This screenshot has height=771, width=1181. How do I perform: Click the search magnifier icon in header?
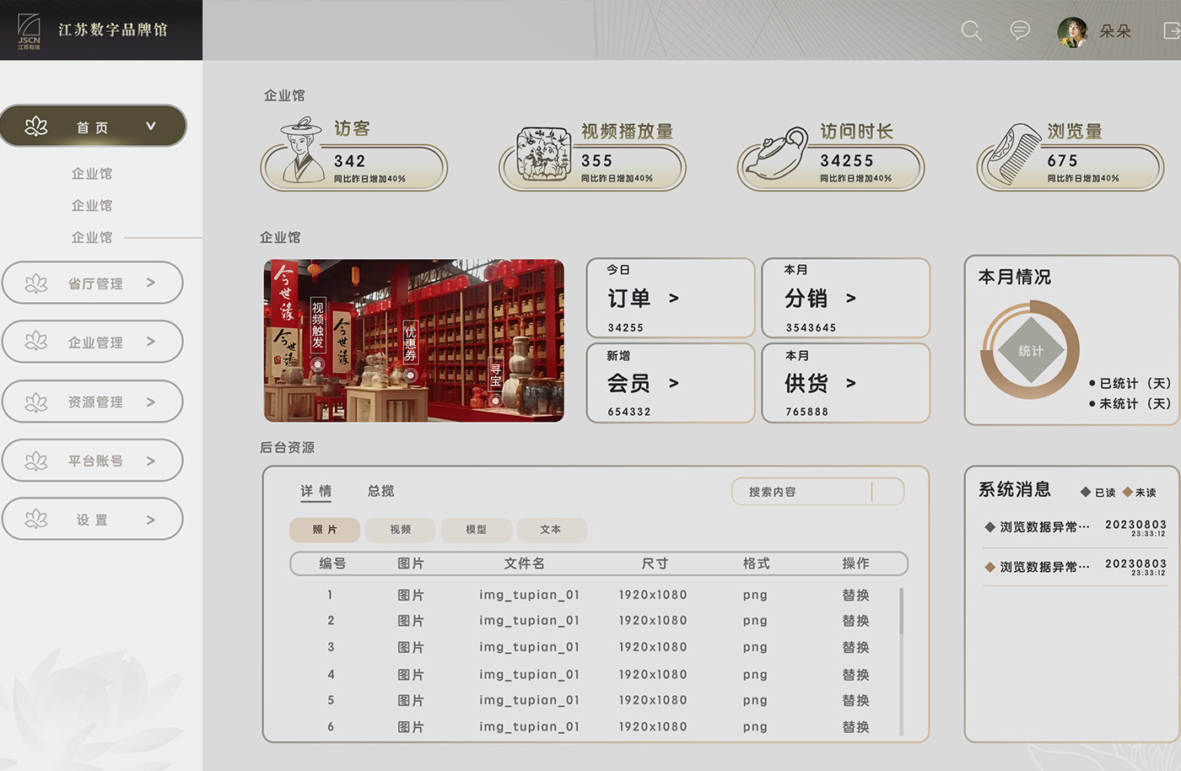[971, 31]
